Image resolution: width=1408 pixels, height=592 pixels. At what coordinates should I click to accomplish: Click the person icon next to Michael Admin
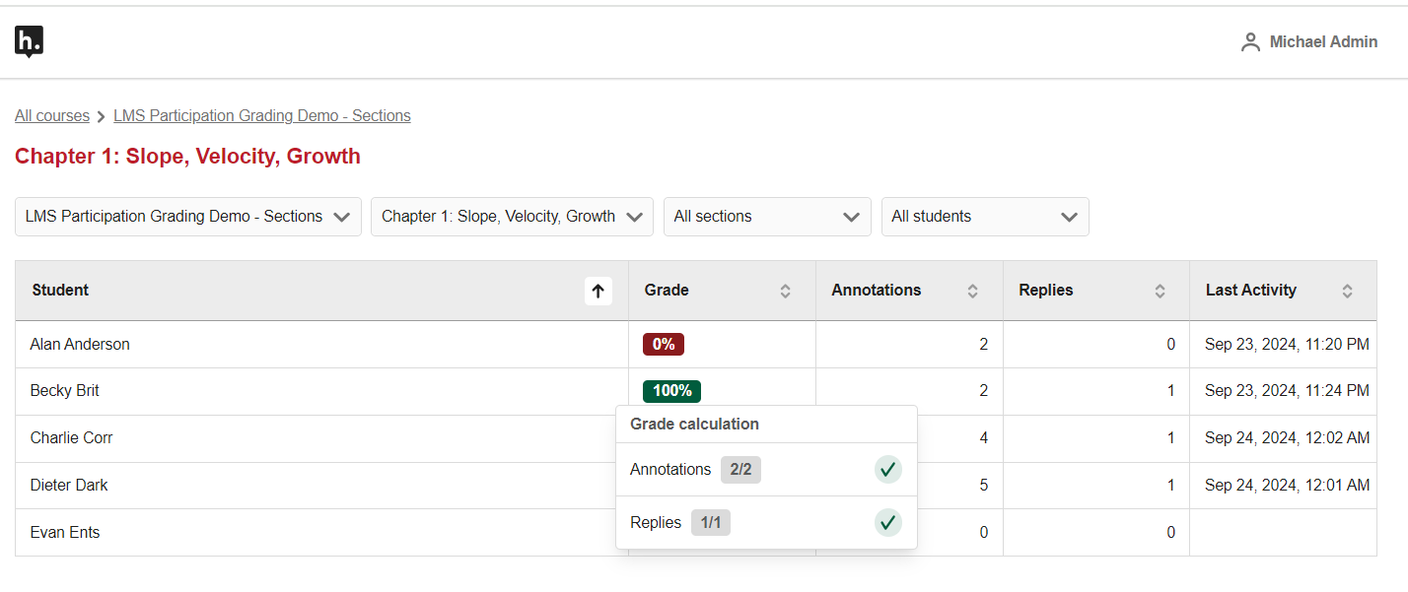[x=1250, y=41]
